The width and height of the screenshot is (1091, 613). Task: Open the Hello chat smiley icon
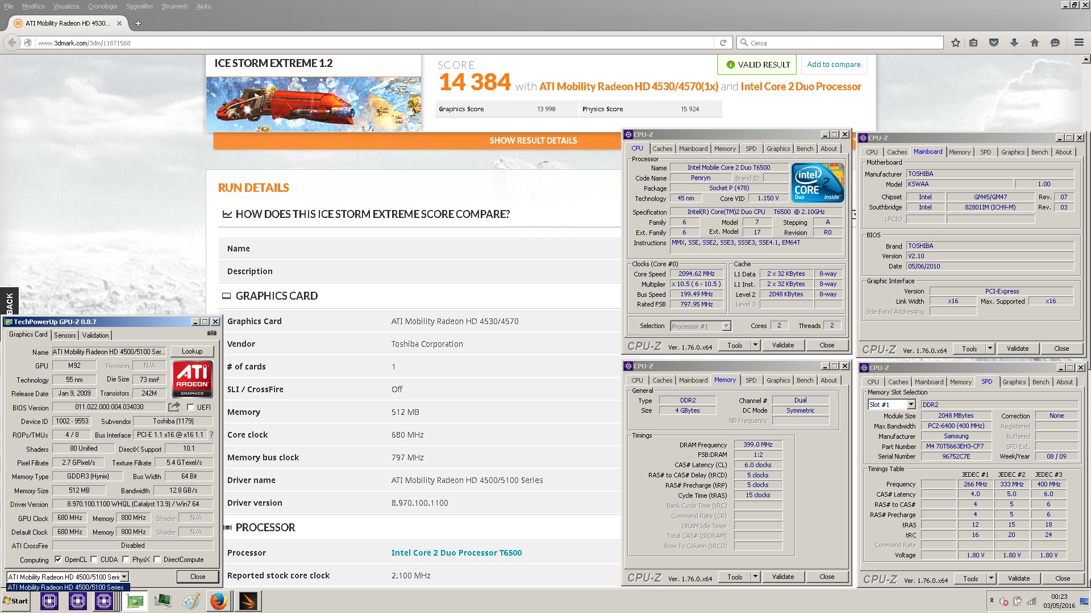coord(1055,43)
